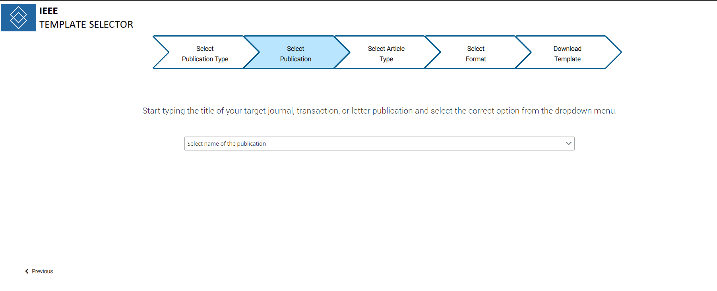Click the left chevron icon beside Previous
Image resolution: width=717 pixels, height=291 pixels.
click(27, 271)
